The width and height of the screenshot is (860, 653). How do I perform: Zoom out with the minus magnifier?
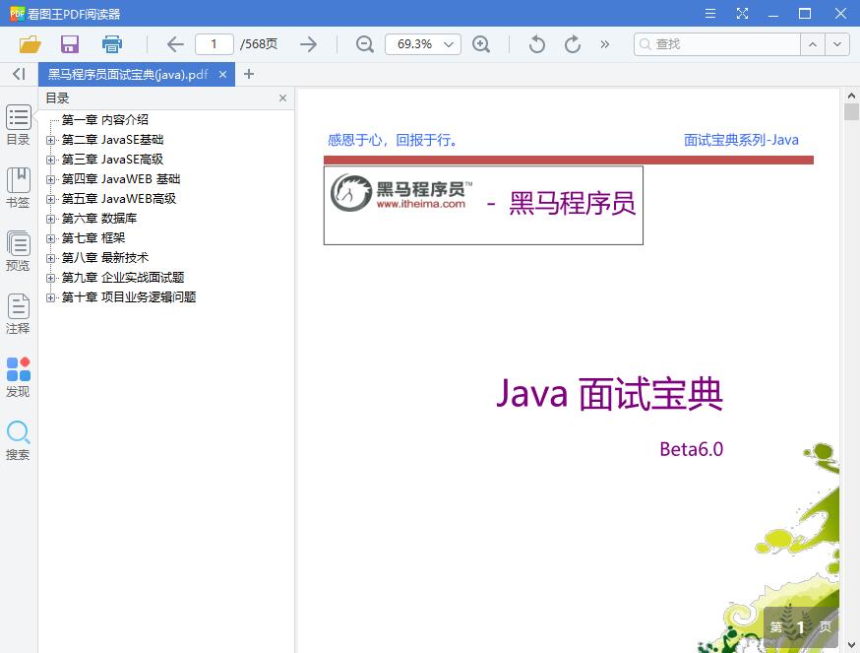(x=365, y=44)
